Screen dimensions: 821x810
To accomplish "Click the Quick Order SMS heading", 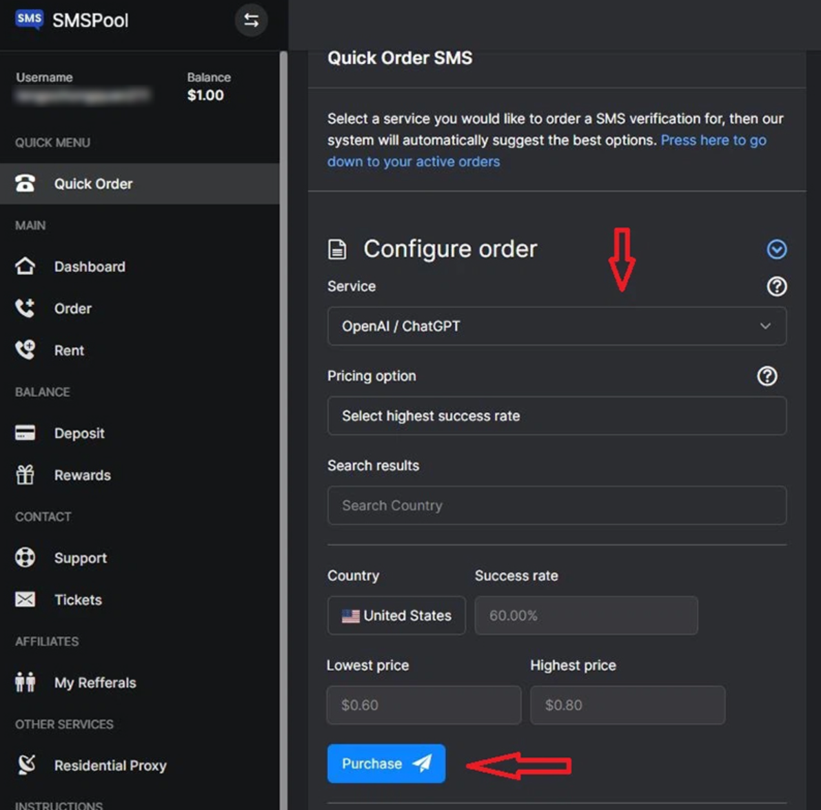I will (400, 58).
